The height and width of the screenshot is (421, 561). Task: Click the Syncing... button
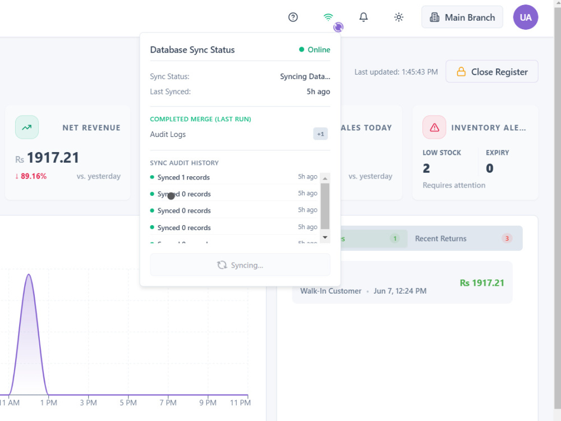pyautogui.click(x=240, y=265)
